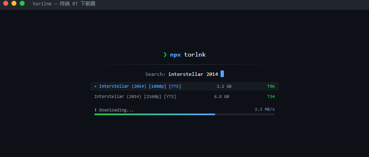Viewport: 369px width, 157px height.
Task: Click the red close window button
Action: click(x=6, y=3)
